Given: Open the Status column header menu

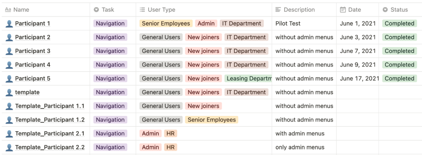Looking at the screenshot, I should pyautogui.click(x=400, y=10).
